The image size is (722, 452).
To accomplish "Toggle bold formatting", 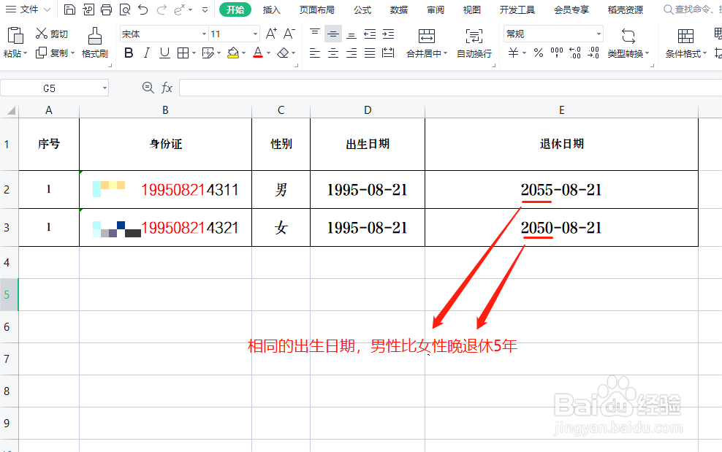I will click(129, 53).
